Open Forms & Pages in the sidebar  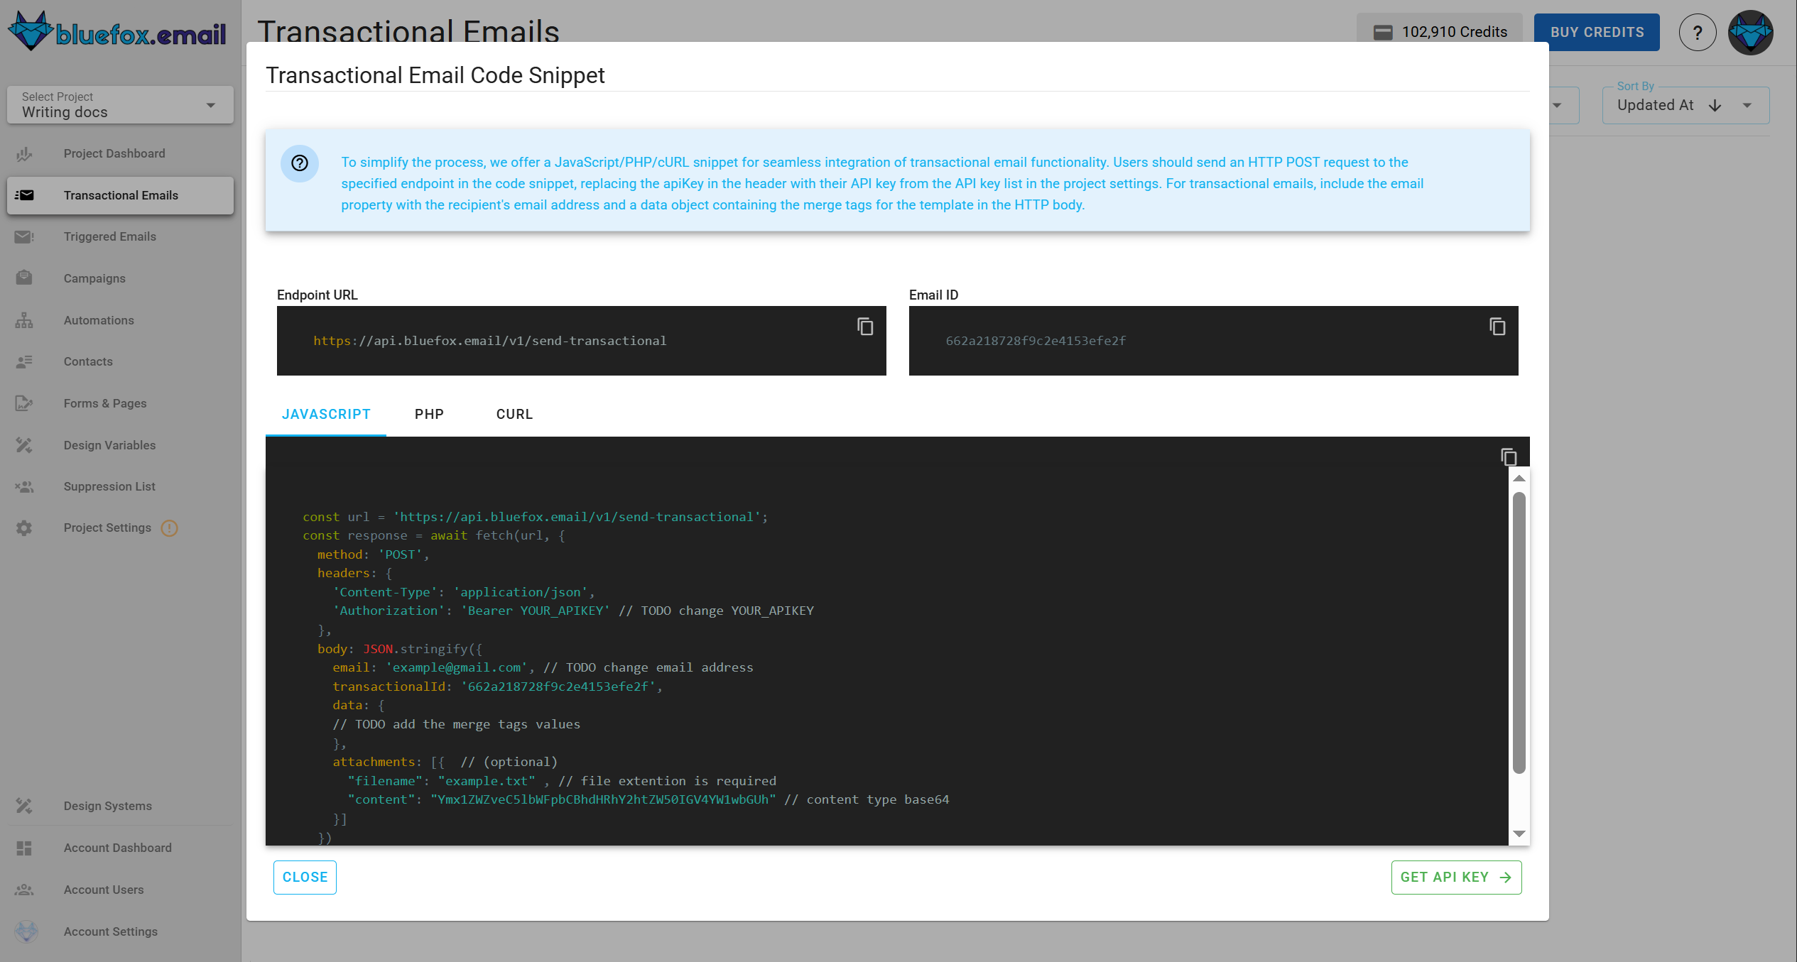click(x=105, y=403)
